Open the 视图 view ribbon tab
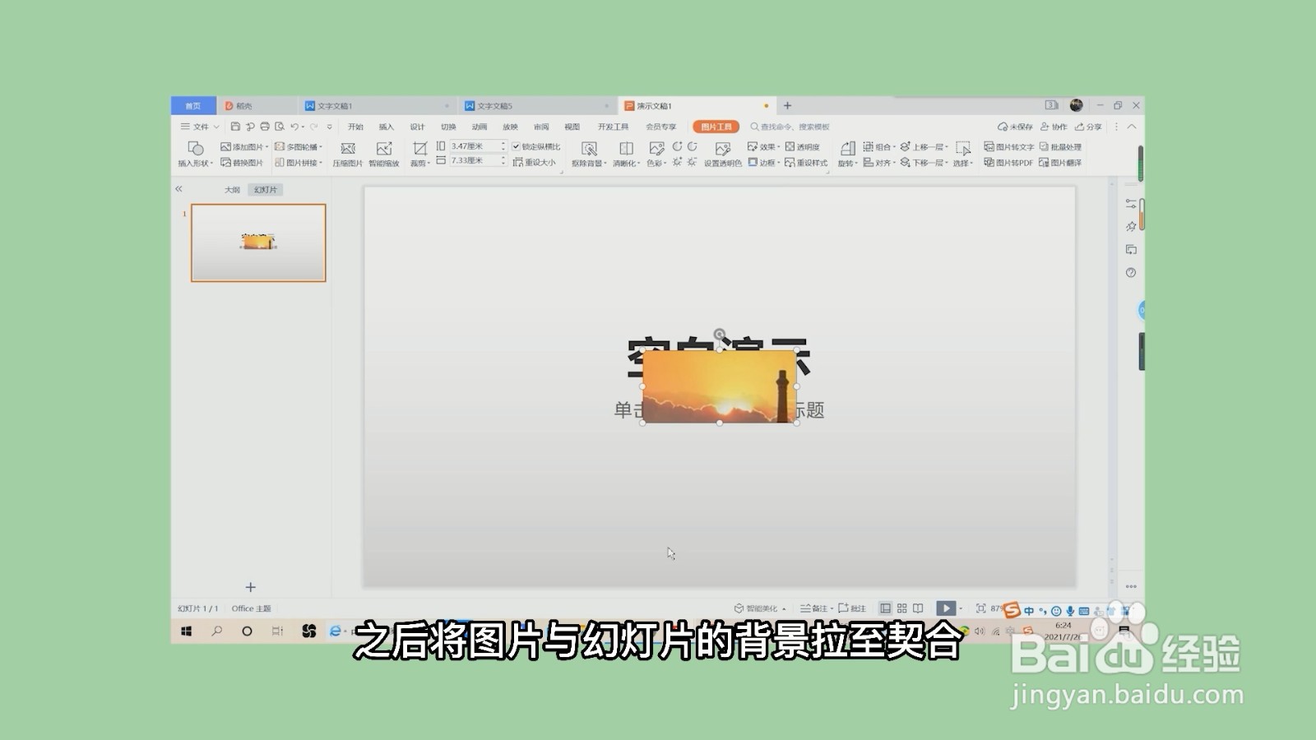The height and width of the screenshot is (740, 1316). point(572,127)
